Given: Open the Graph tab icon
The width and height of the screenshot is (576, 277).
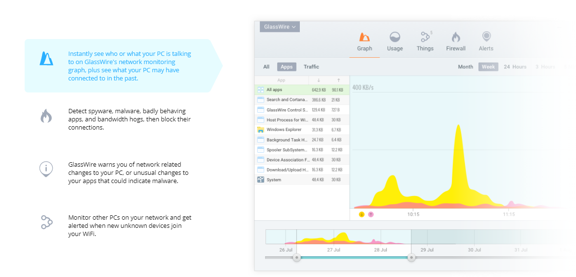Looking at the screenshot, I should pos(365,37).
